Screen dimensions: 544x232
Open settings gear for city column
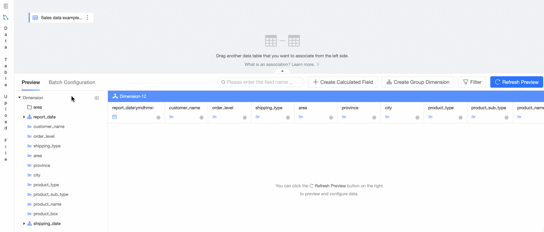pyautogui.click(x=417, y=117)
